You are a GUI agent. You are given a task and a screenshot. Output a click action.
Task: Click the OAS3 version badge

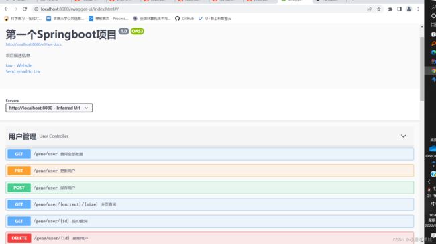138,31
